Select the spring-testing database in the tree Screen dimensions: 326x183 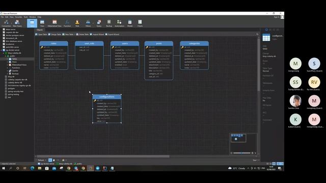coord(13,95)
